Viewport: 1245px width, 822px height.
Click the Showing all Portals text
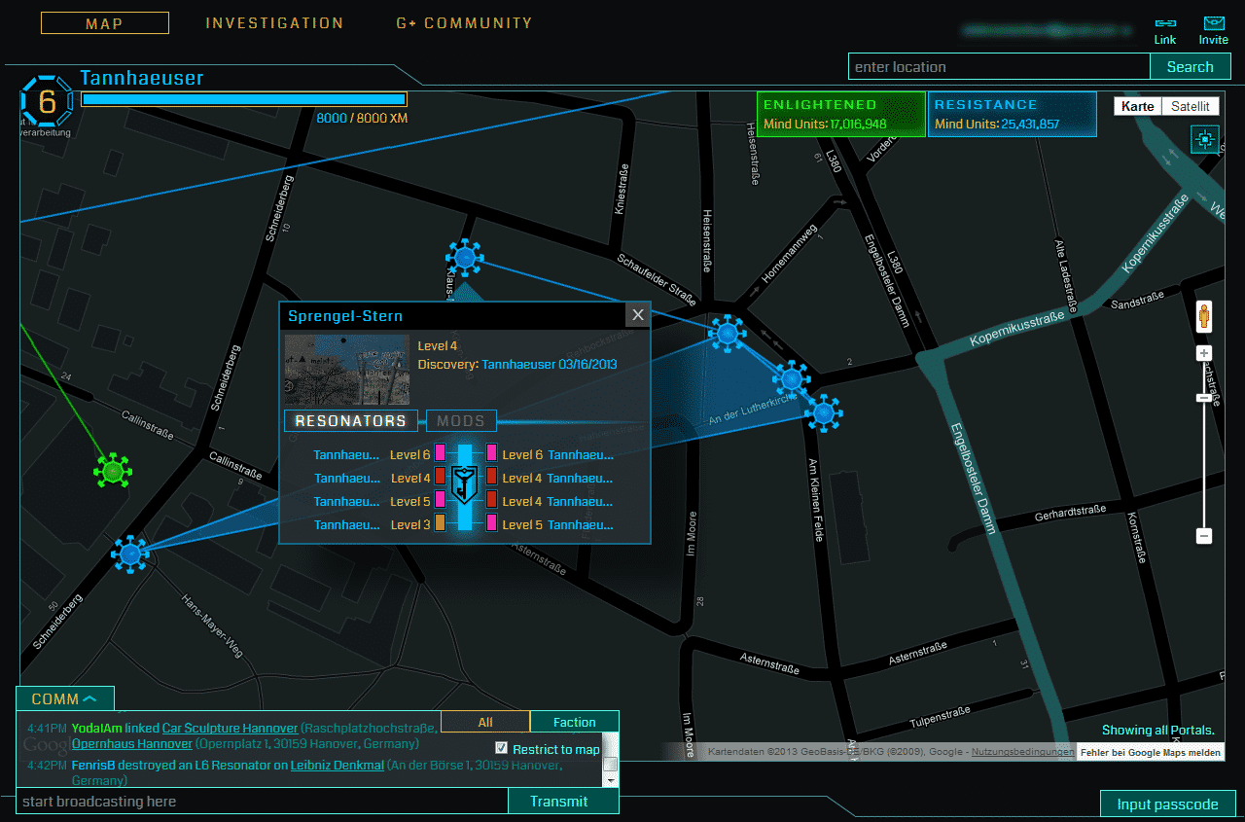pos(1158,731)
